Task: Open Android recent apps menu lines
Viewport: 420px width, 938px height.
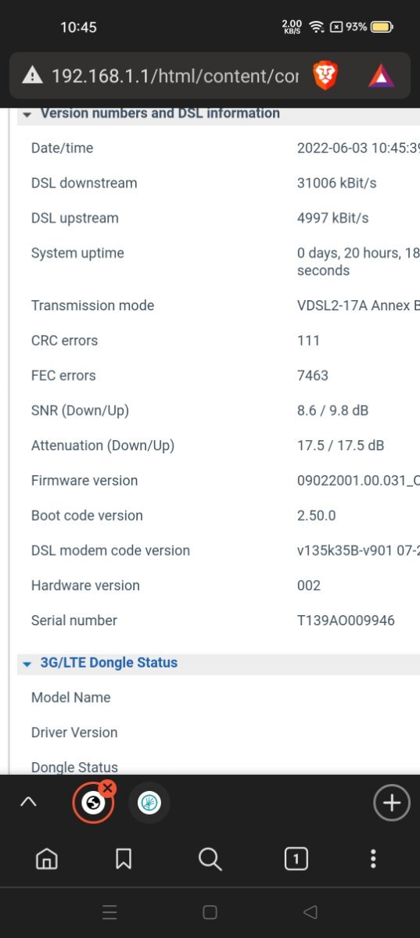Action: coord(109,911)
